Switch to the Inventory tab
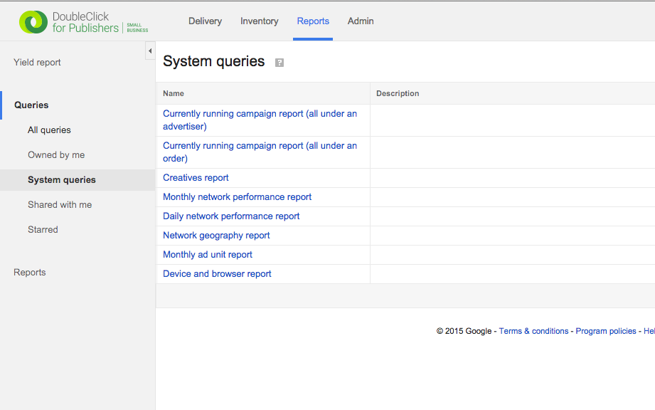Image resolution: width=655 pixels, height=410 pixels. [259, 21]
